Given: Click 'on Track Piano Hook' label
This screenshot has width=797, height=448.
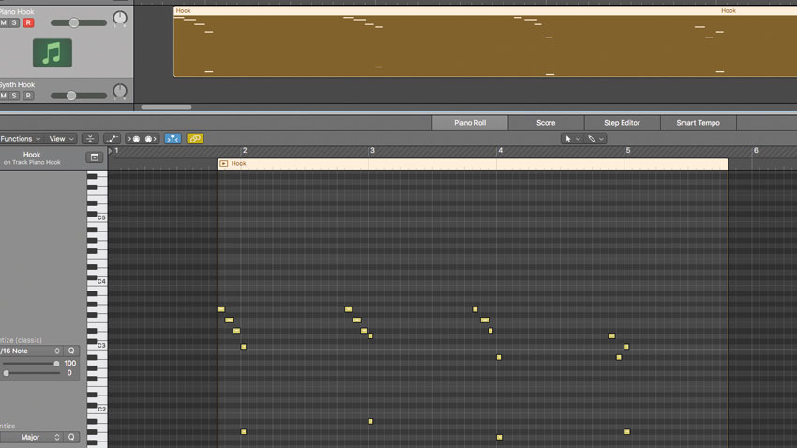Looking at the screenshot, I should 32,162.
